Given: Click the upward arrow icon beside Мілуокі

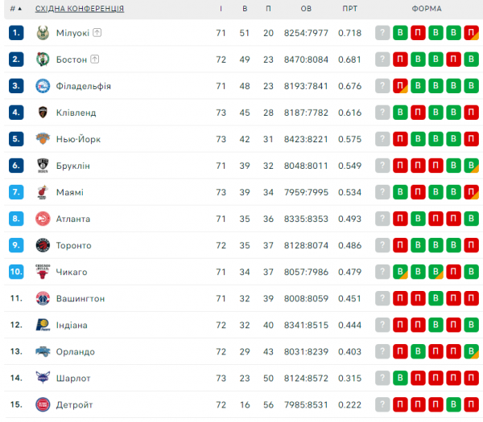Looking at the screenshot, I should tap(97, 33).
